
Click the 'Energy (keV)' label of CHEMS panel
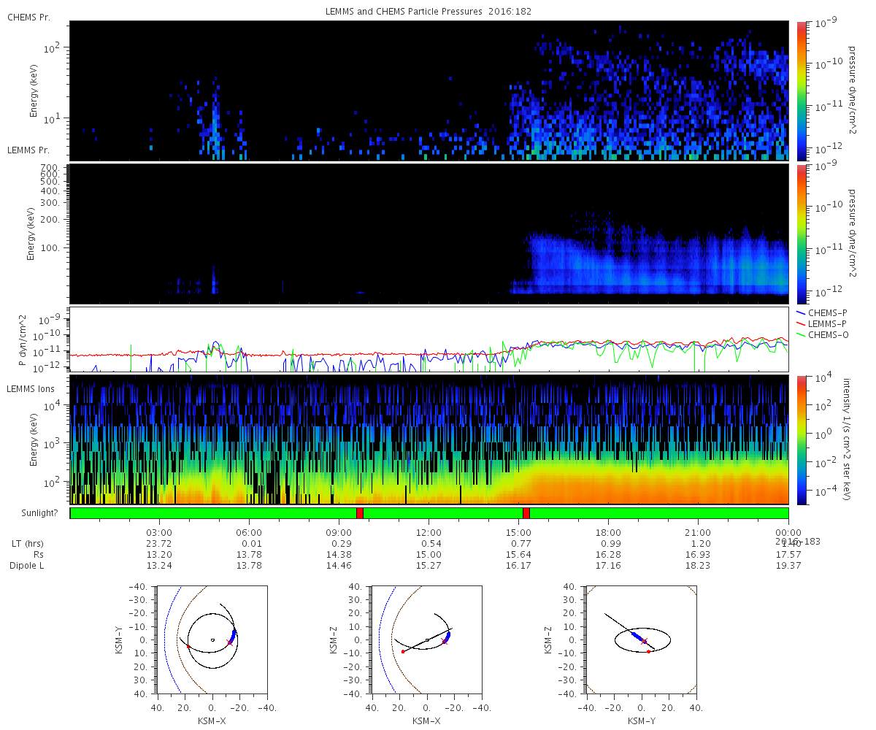point(34,91)
